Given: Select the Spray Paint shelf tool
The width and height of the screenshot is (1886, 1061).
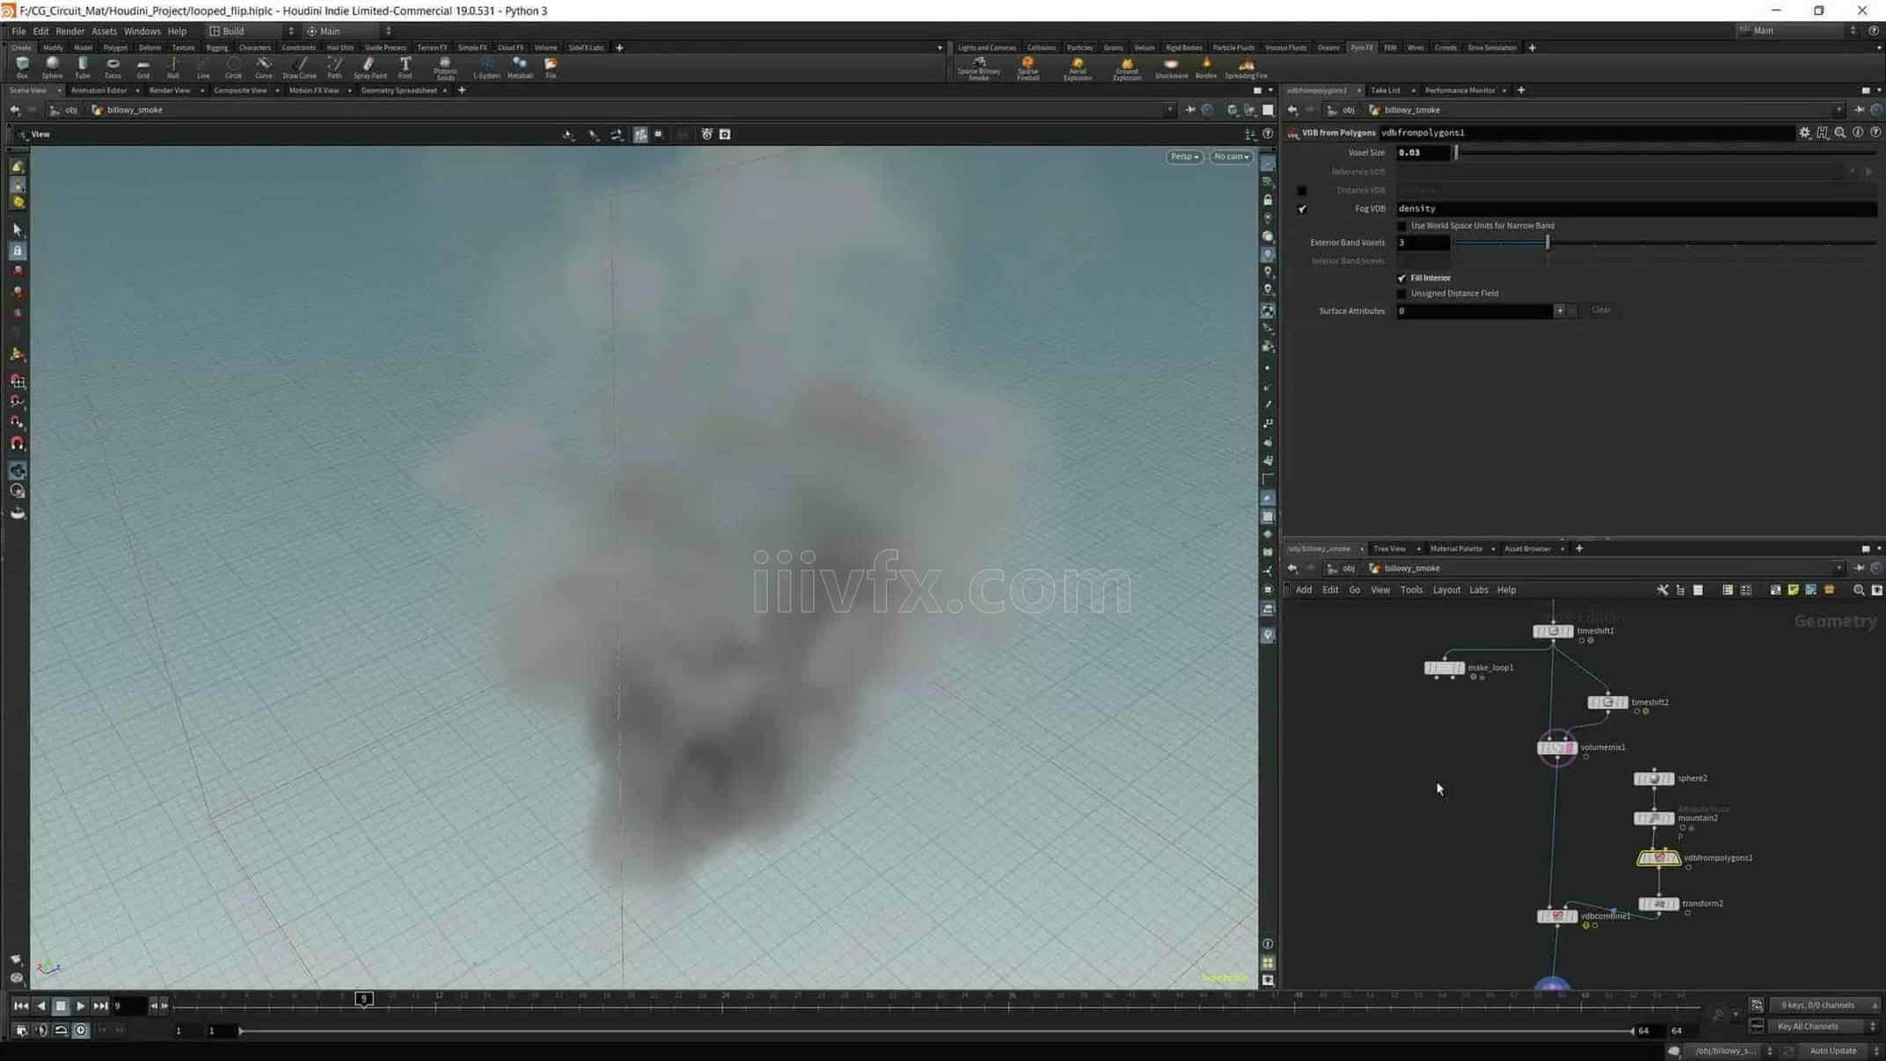Looking at the screenshot, I should pos(369,68).
